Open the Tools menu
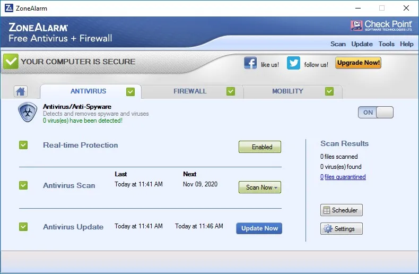 pos(386,44)
